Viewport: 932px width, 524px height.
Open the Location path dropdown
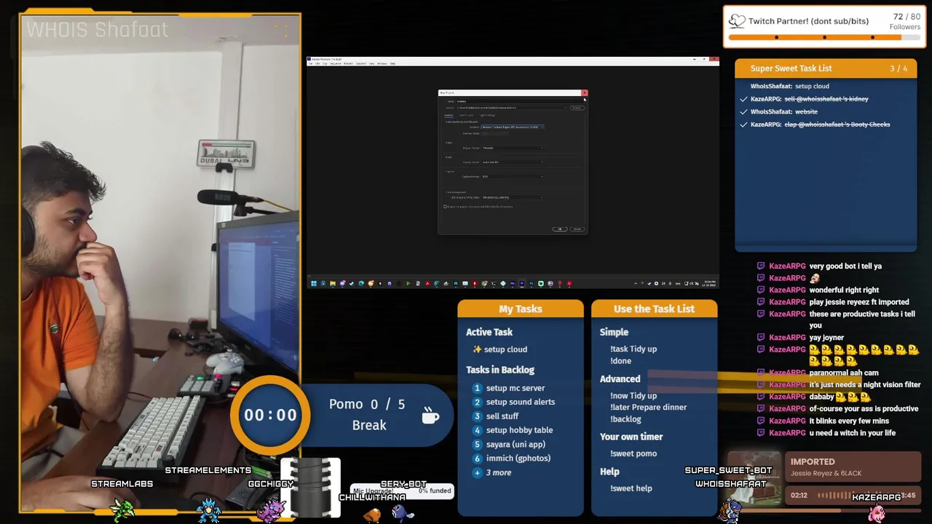(x=512, y=108)
